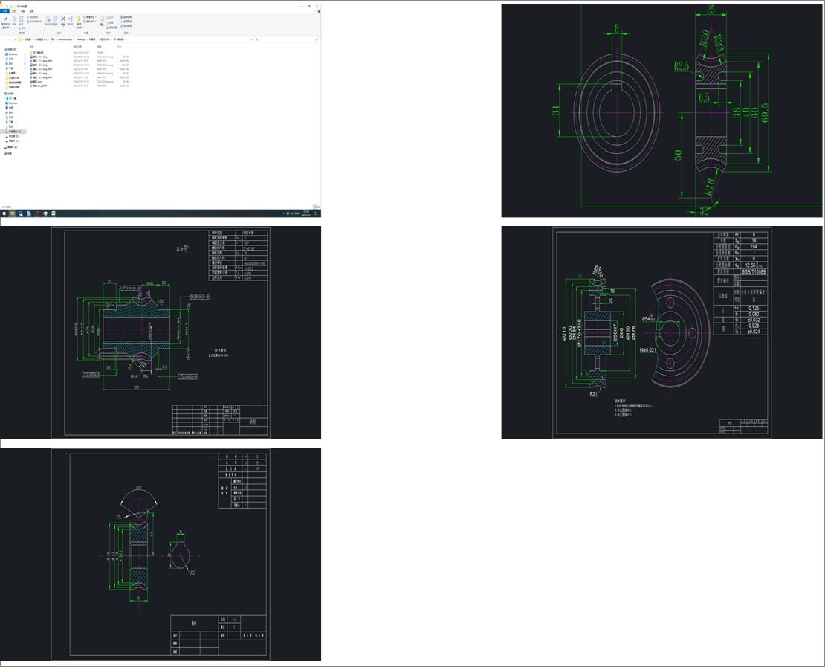825x667 pixels.
Task: Click the Explorer search box
Action: pyautogui.click(x=289, y=39)
